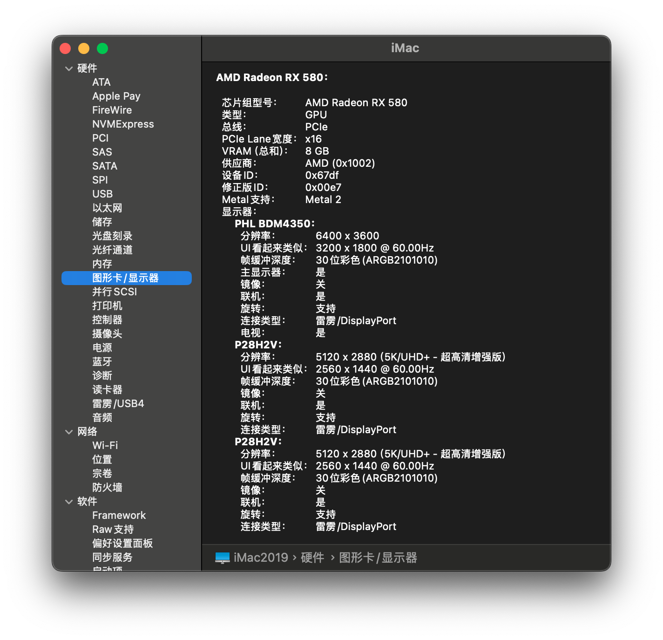
Task: Select ATA in the sidebar
Action: [101, 82]
